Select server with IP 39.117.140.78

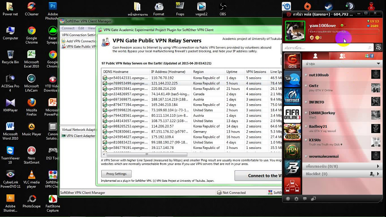coord(192,148)
